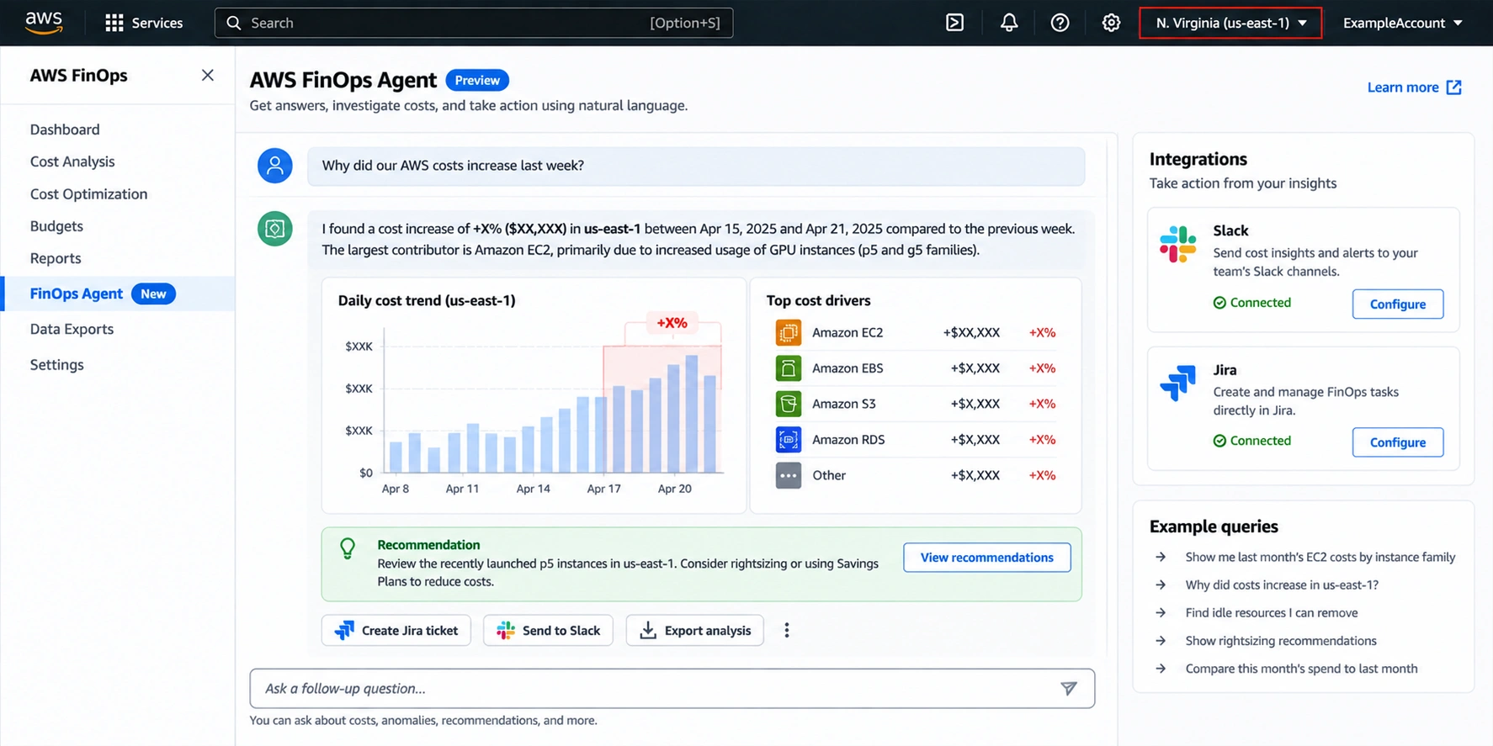Open Budgets in sidebar

pos(56,226)
